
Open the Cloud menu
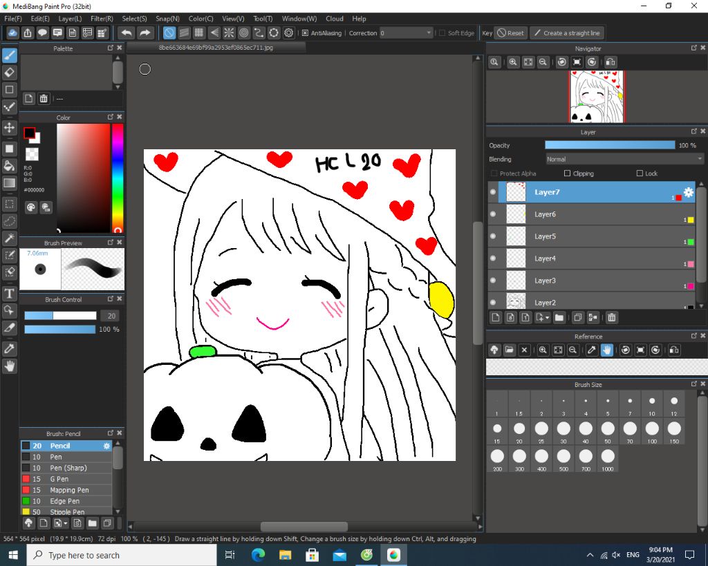coord(335,19)
